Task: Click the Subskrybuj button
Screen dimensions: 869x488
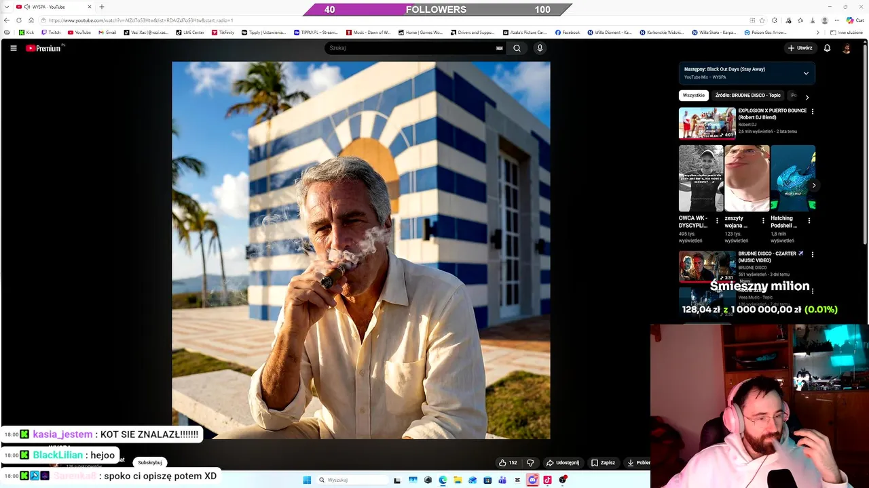Action: tap(149, 462)
